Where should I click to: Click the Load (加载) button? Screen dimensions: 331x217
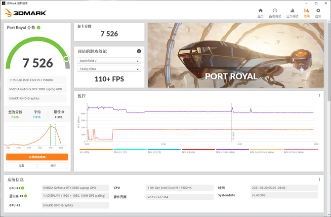click(21, 166)
